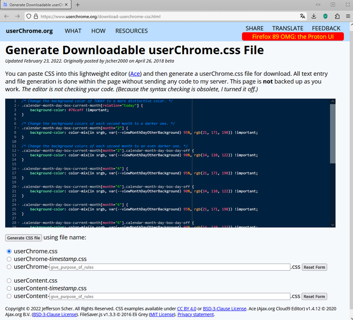Collapse the code fold at line 2
Screen dimensions: 353x320
click(x=18, y=105)
